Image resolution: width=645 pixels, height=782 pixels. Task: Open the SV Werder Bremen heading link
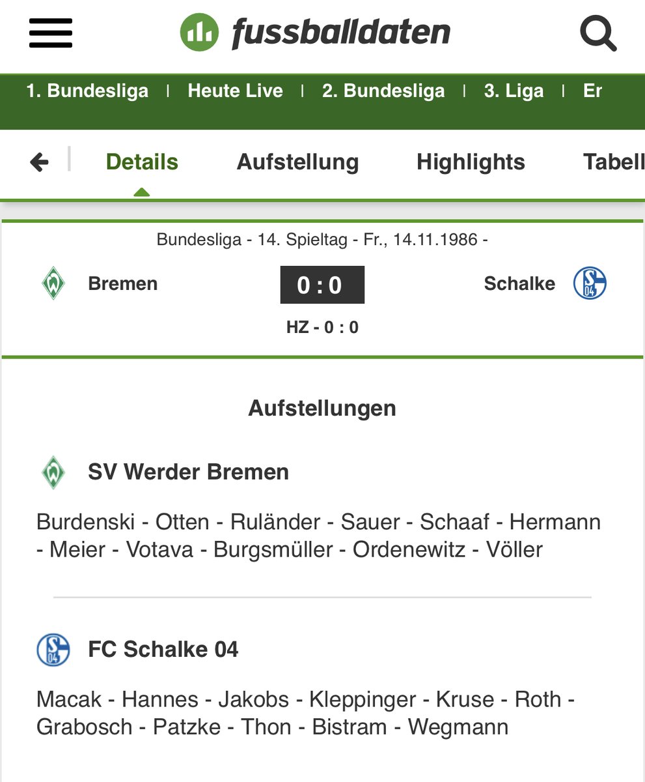tap(189, 472)
